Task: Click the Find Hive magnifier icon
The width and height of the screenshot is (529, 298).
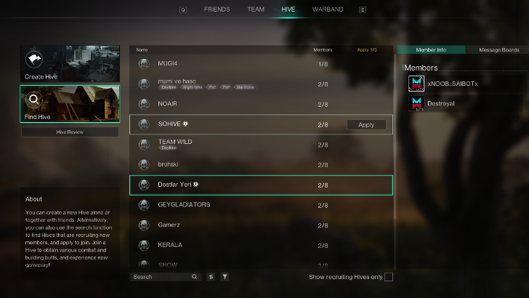Action: point(33,100)
